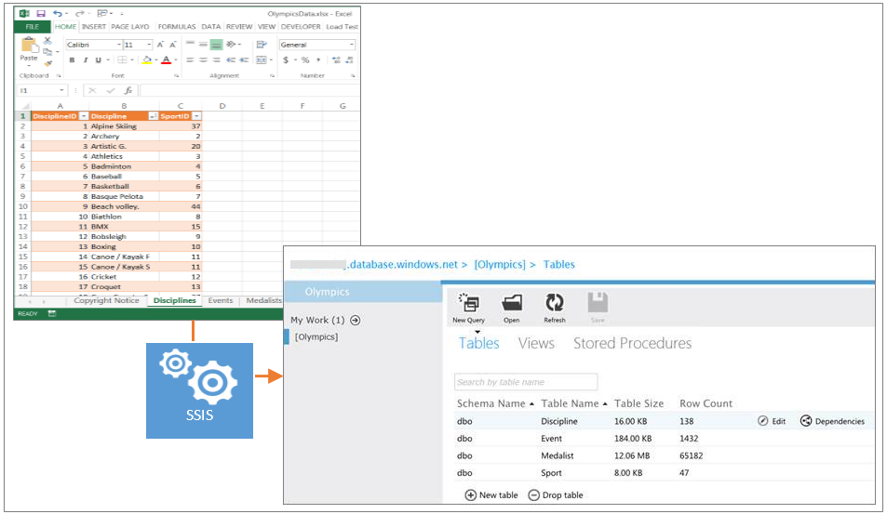
Task: Open the Calibri font name dropdown
Action: (119, 45)
